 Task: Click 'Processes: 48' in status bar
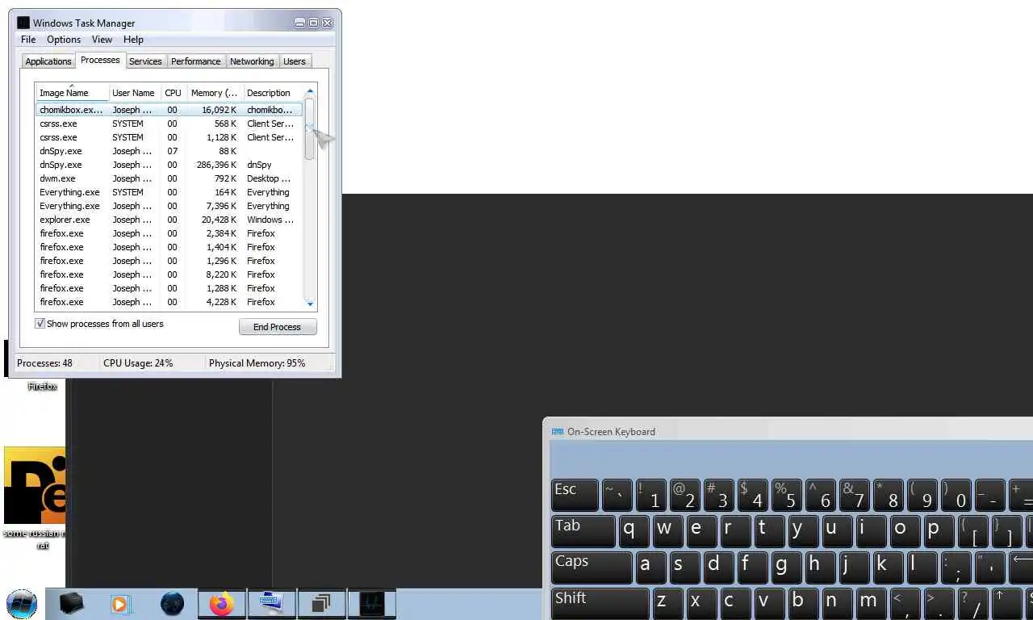click(x=44, y=363)
